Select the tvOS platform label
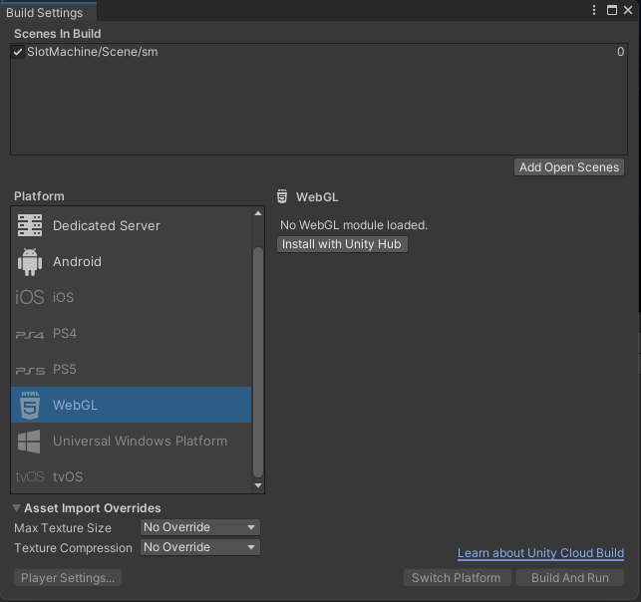 (x=68, y=477)
